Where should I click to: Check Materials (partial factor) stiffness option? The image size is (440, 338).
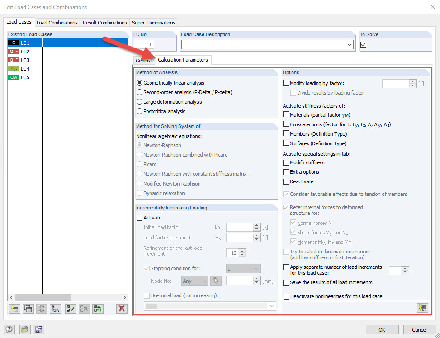287,114
